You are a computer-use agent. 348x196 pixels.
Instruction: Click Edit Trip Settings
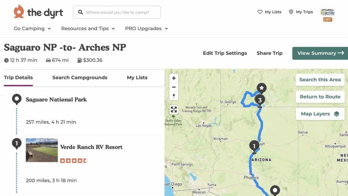pyautogui.click(x=225, y=53)
